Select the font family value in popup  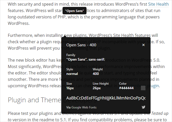click(x=85, y=59)
